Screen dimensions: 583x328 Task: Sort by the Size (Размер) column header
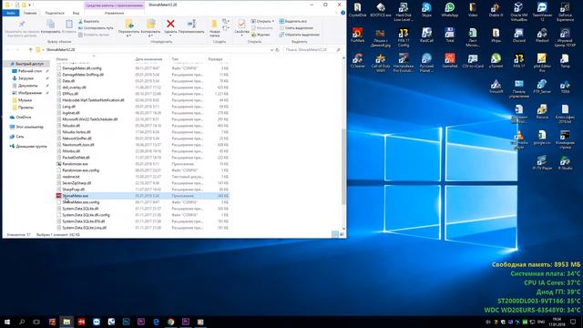tap(215, 59)
